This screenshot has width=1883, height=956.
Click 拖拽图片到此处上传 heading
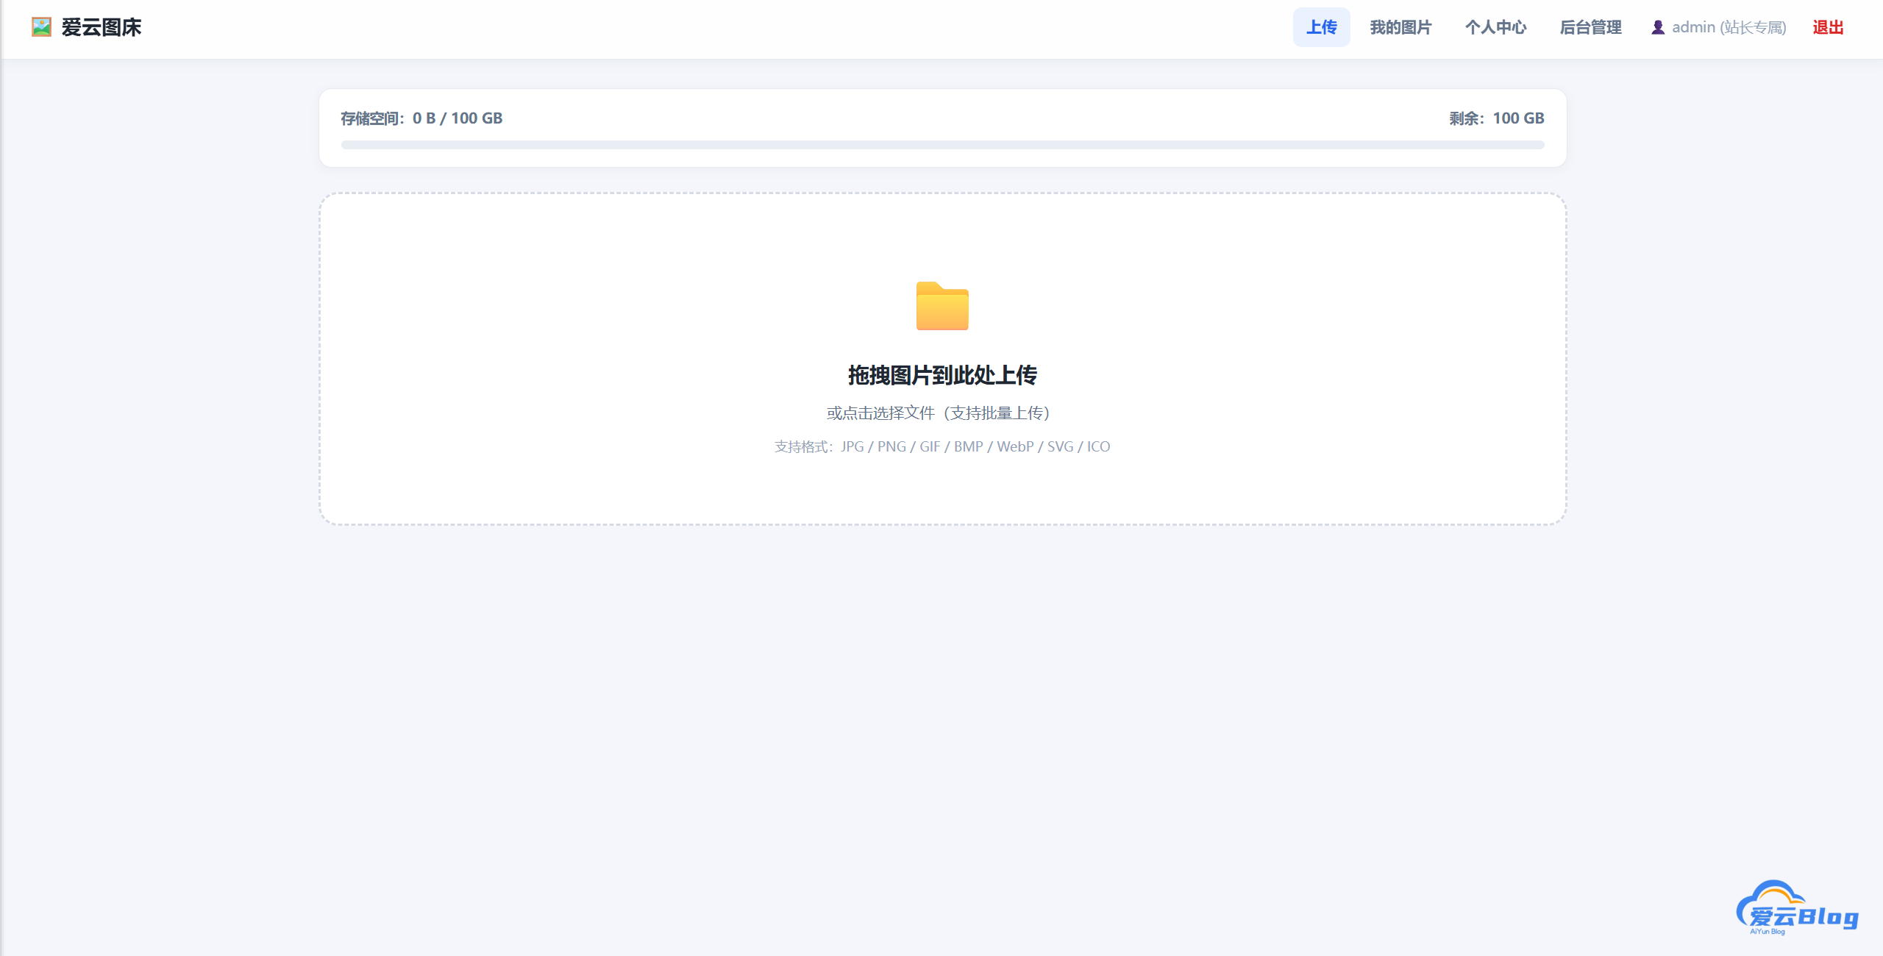(942, 375)
